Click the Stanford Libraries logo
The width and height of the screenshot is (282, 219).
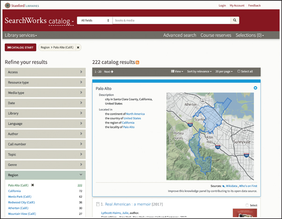(x=22, y=6)
